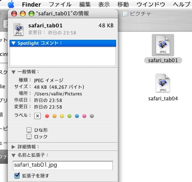Image resolution: width=192 pixels, height=182 pixels.
Task: Minimize the info window with yellow button
Action: click(x=23, y=14)
